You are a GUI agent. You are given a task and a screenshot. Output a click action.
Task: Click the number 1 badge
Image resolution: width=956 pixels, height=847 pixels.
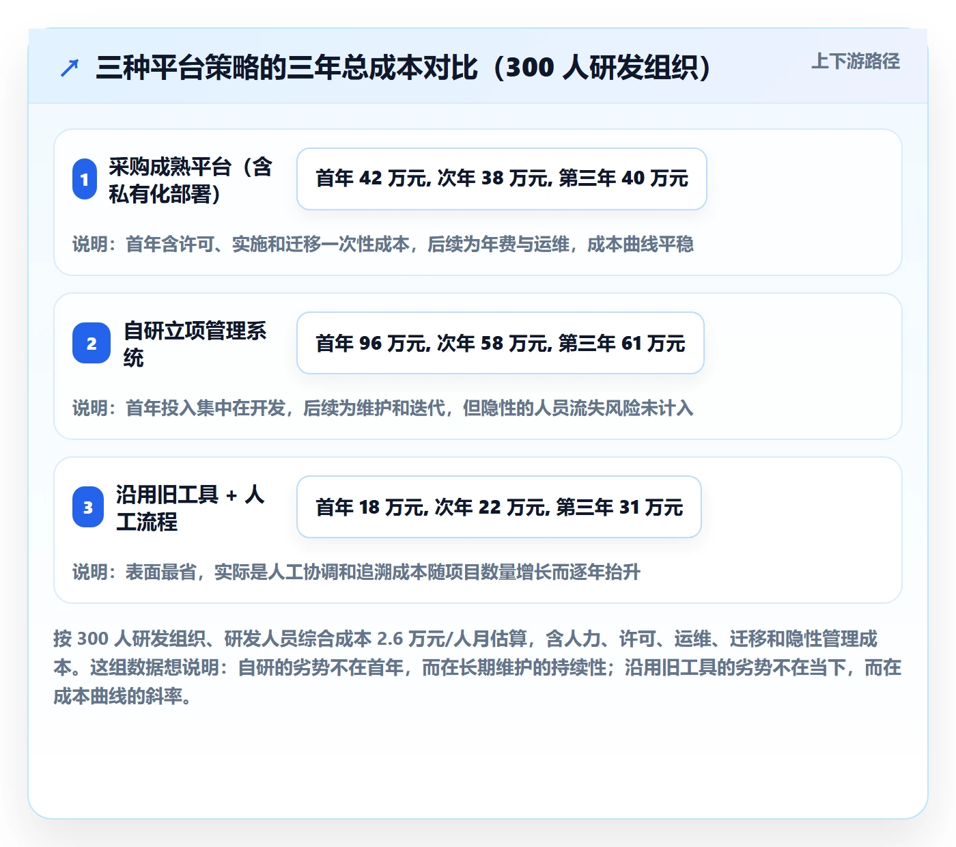pyautogui.click(x=85, y=179)
